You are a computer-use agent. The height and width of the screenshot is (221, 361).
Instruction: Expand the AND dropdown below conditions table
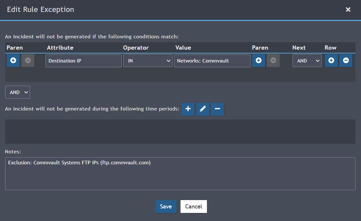pyautogui.click(x=17, y=92)
